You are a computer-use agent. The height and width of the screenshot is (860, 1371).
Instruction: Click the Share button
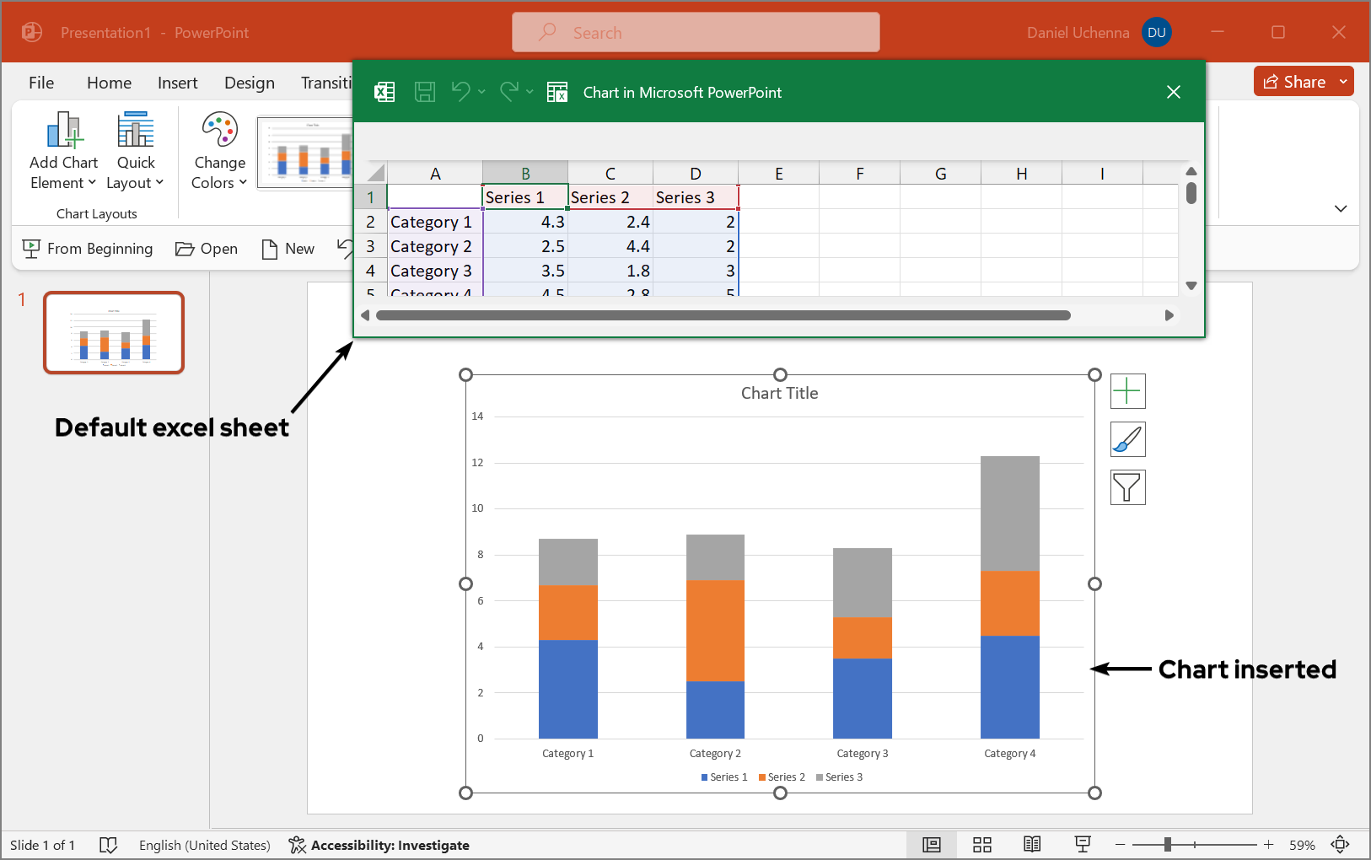pos(1294,82)
